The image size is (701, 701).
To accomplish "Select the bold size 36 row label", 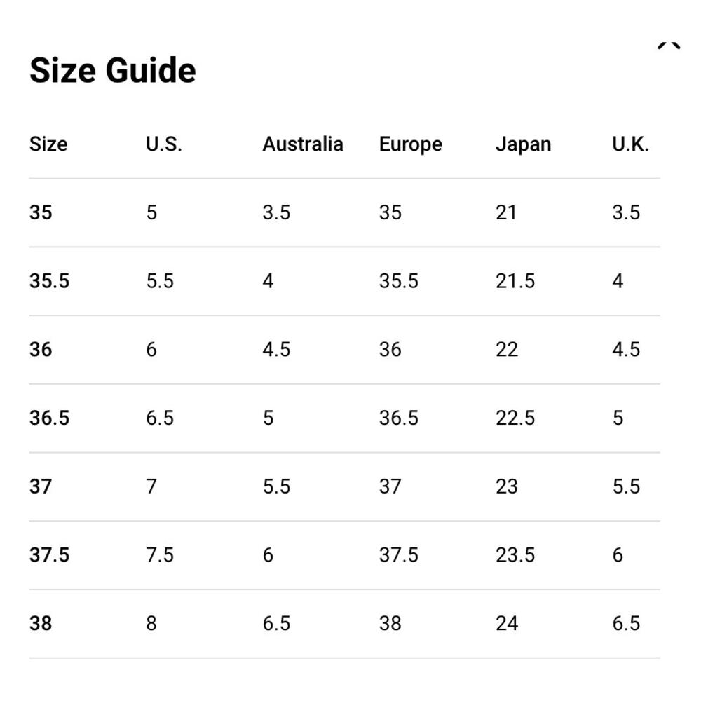I will (x=41, y=350).
